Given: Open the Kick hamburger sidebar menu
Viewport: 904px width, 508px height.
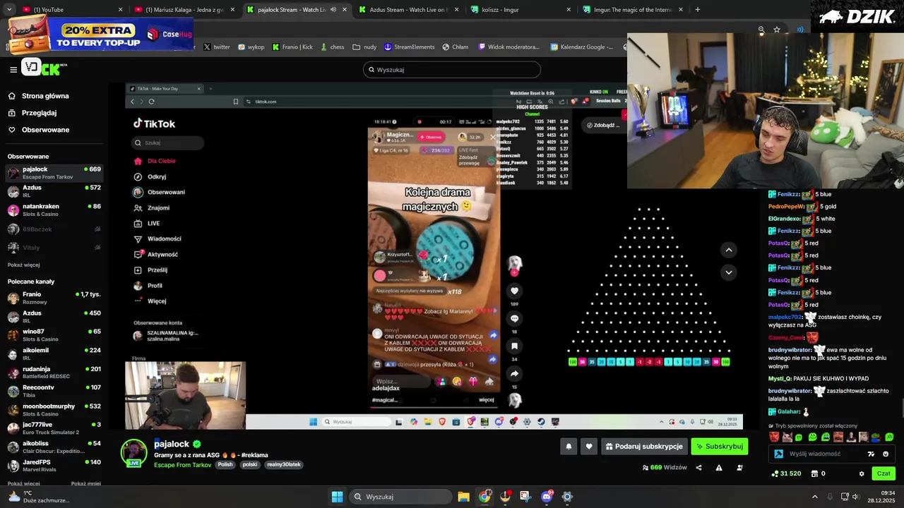Looking at the screenshot, I should coord(13,69).
